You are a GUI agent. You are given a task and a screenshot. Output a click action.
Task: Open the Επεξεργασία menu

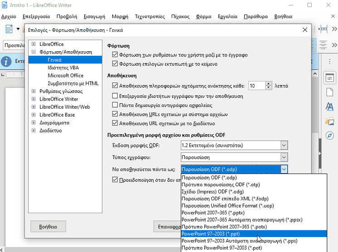(36, 17)
